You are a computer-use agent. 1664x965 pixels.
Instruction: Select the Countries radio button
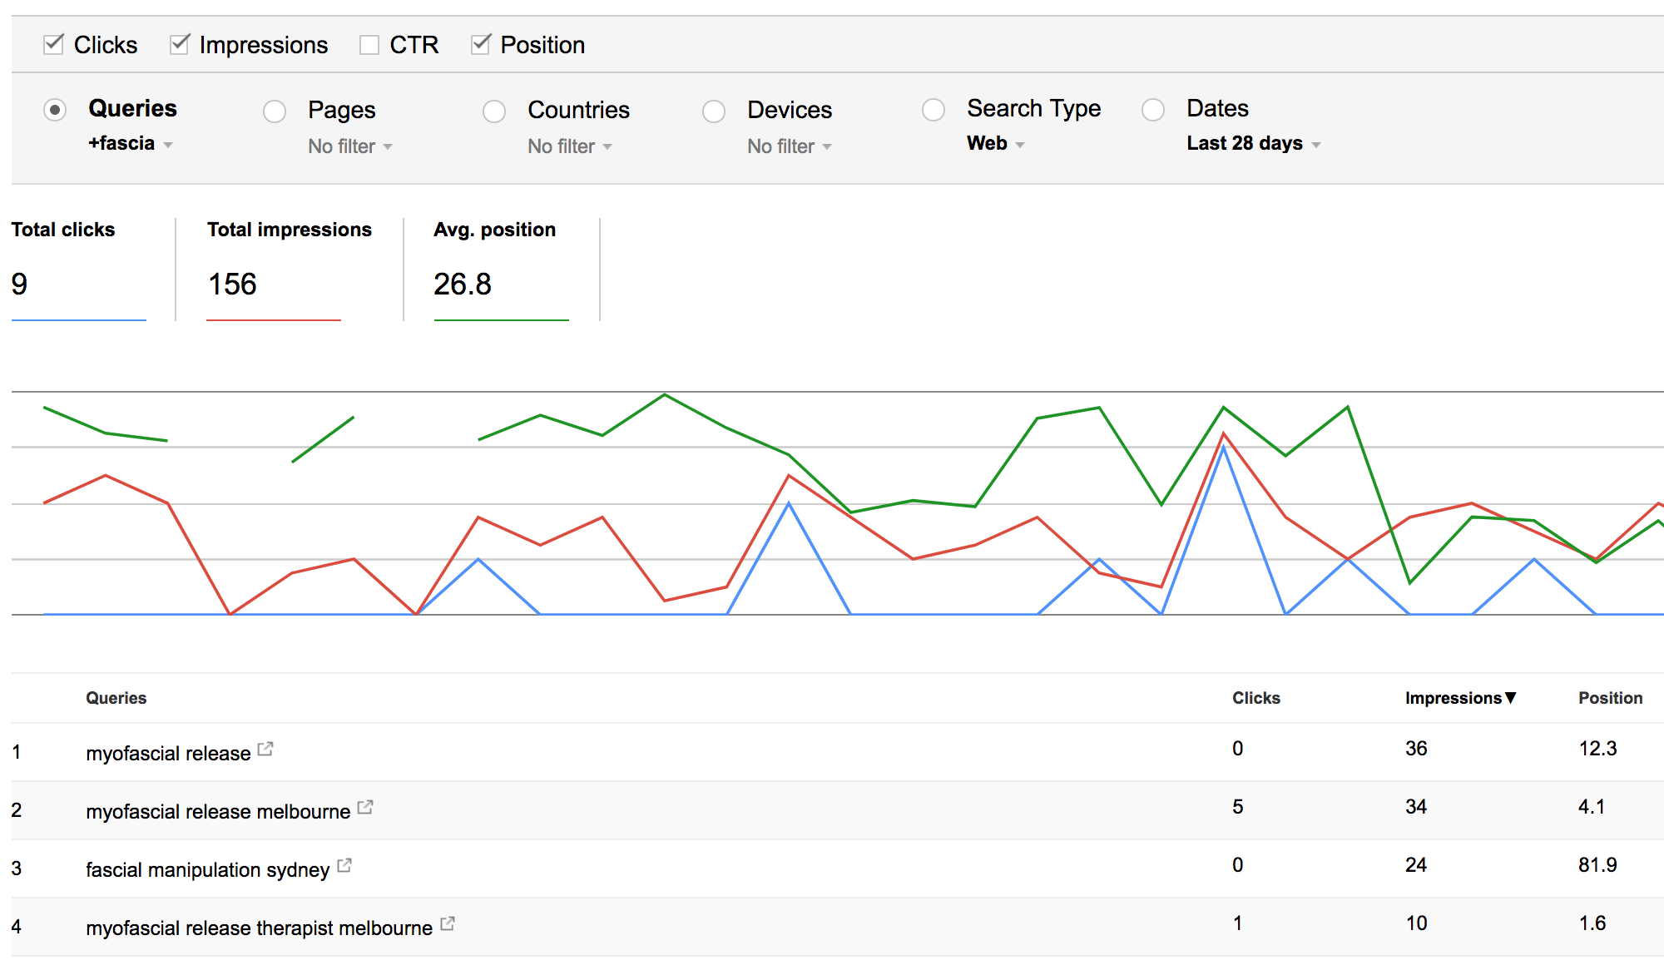494,111
